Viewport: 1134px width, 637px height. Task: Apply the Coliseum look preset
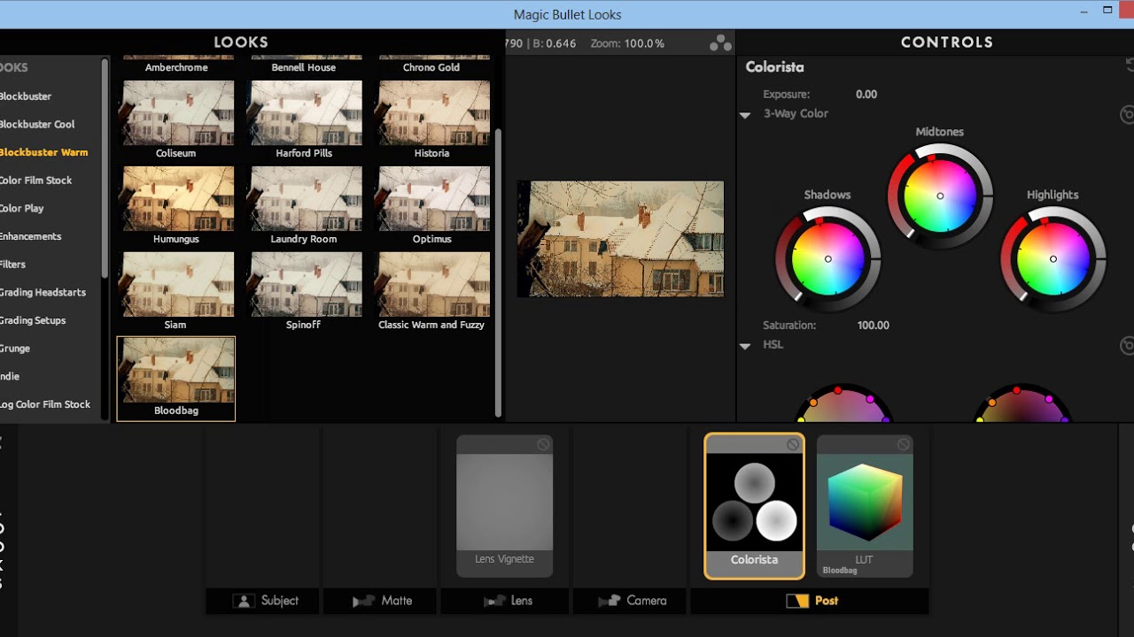click(x=178, y=120)
